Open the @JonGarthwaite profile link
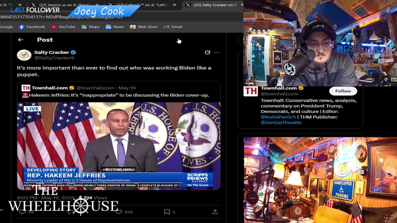397x223 pixels. coord(281,122)
